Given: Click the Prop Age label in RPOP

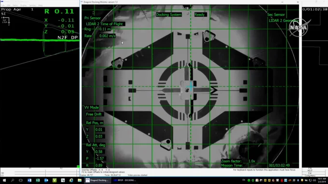Looking at the screenshot, I should coord(11,10).
